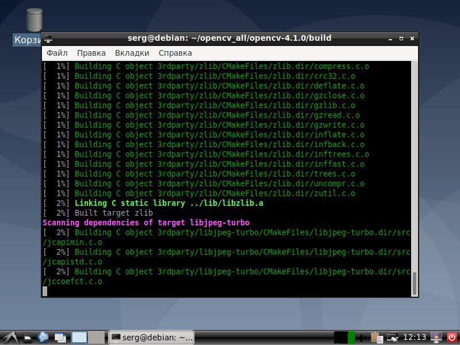Click the line ending with infback.c.o
Screen dimensions: 460x345
pyautogui.click(x=204, y=144)
